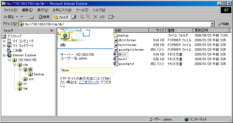Select マイ コンピュータ in tree
The height and width of the screenshot is (123, 233).
23,41
